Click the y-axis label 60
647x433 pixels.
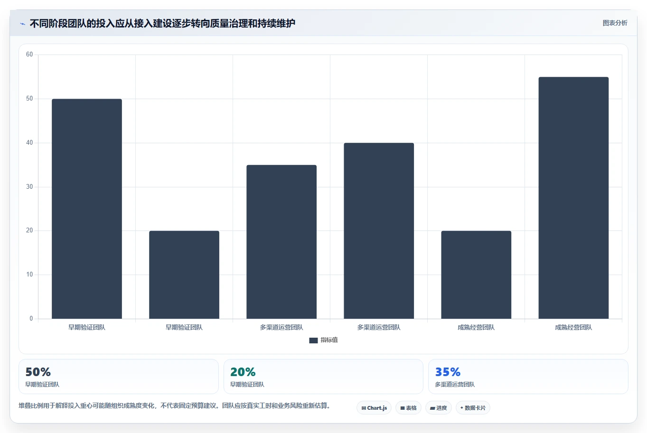tap(29, 55)
